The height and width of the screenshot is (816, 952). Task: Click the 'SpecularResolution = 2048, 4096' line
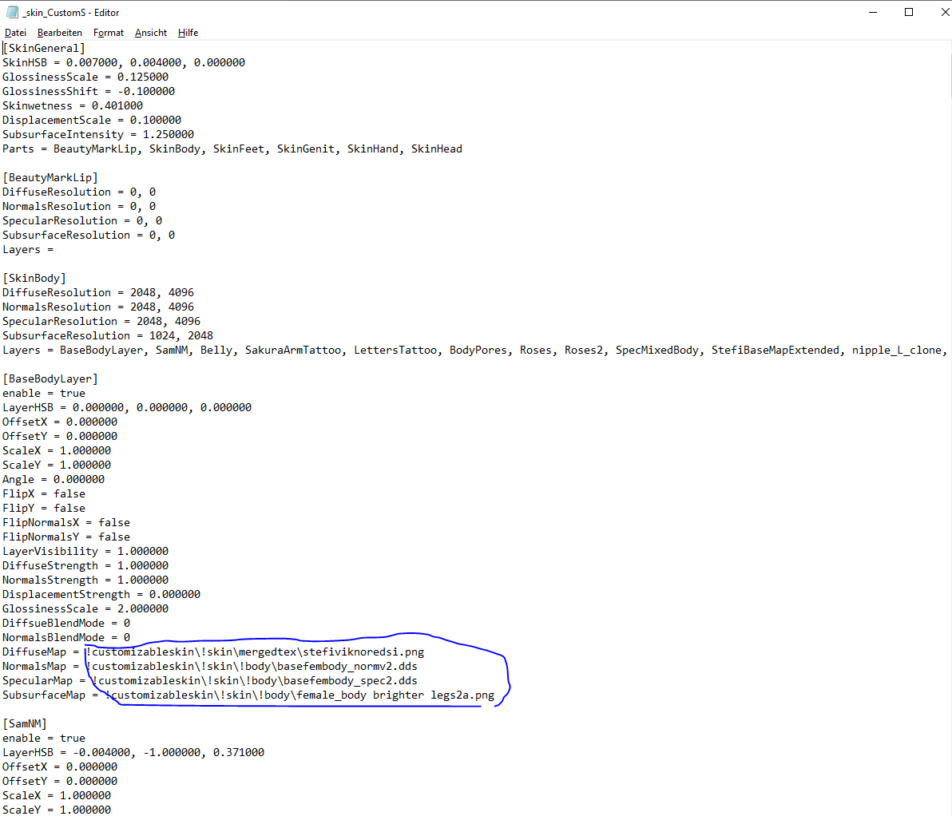(x=101, y=321)
